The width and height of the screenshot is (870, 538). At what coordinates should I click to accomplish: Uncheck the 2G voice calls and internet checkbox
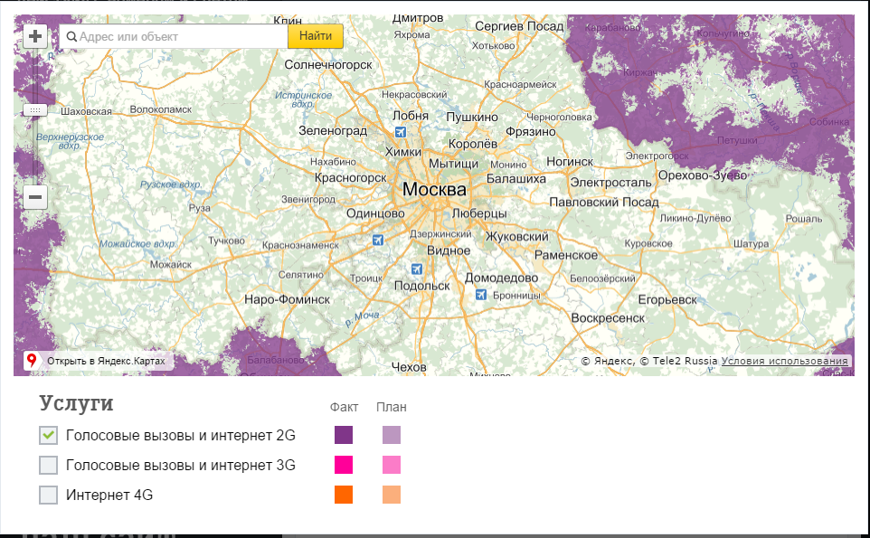48,435
